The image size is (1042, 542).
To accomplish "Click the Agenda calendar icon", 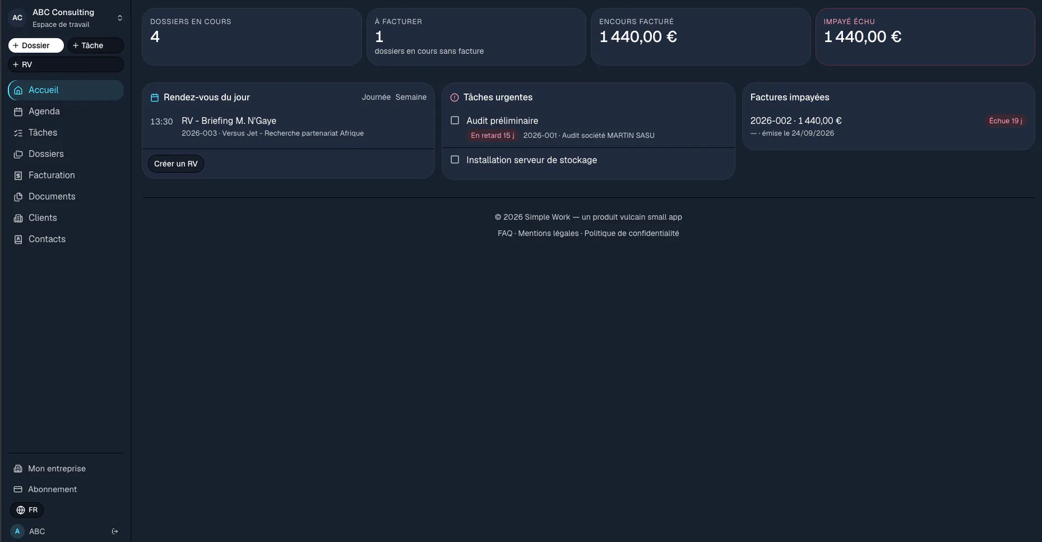I will coord(18,112).
